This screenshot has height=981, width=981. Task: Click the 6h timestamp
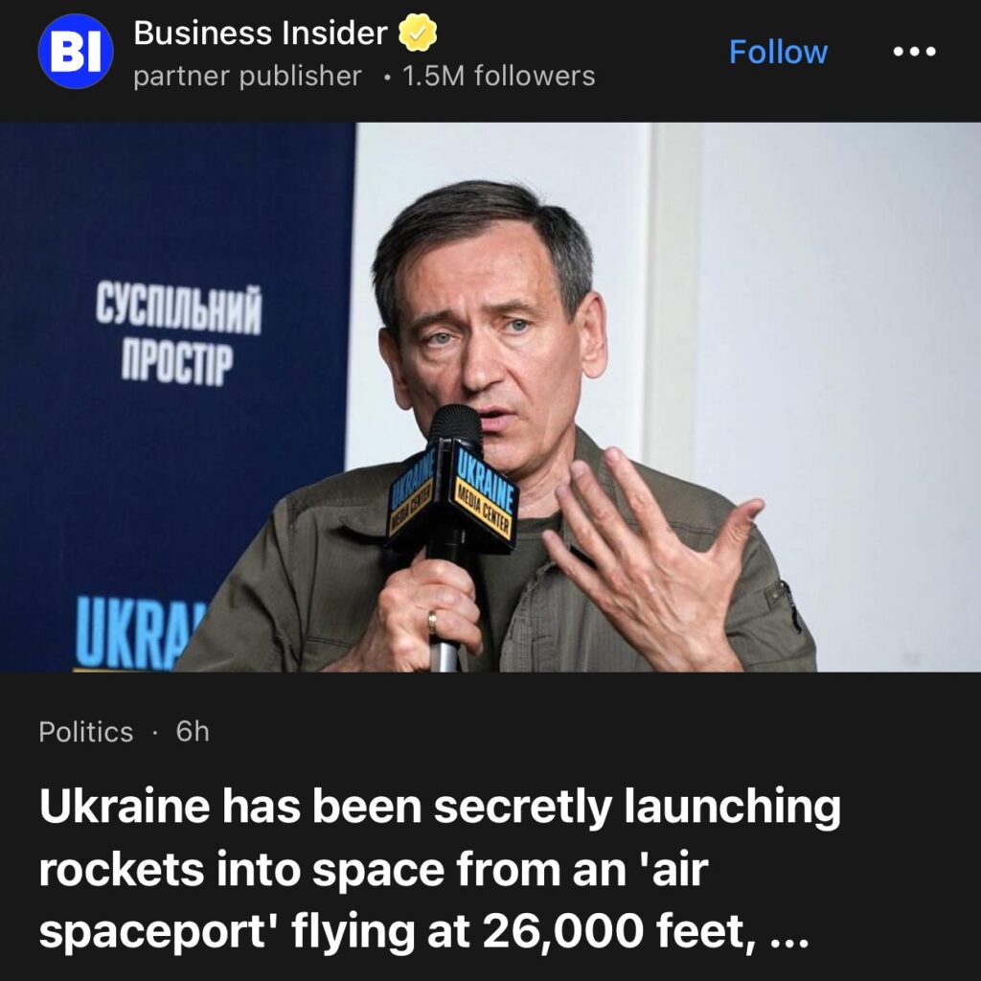[193, 731]
